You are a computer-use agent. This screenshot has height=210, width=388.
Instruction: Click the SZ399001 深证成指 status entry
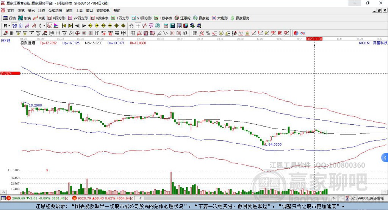point(365,198)
